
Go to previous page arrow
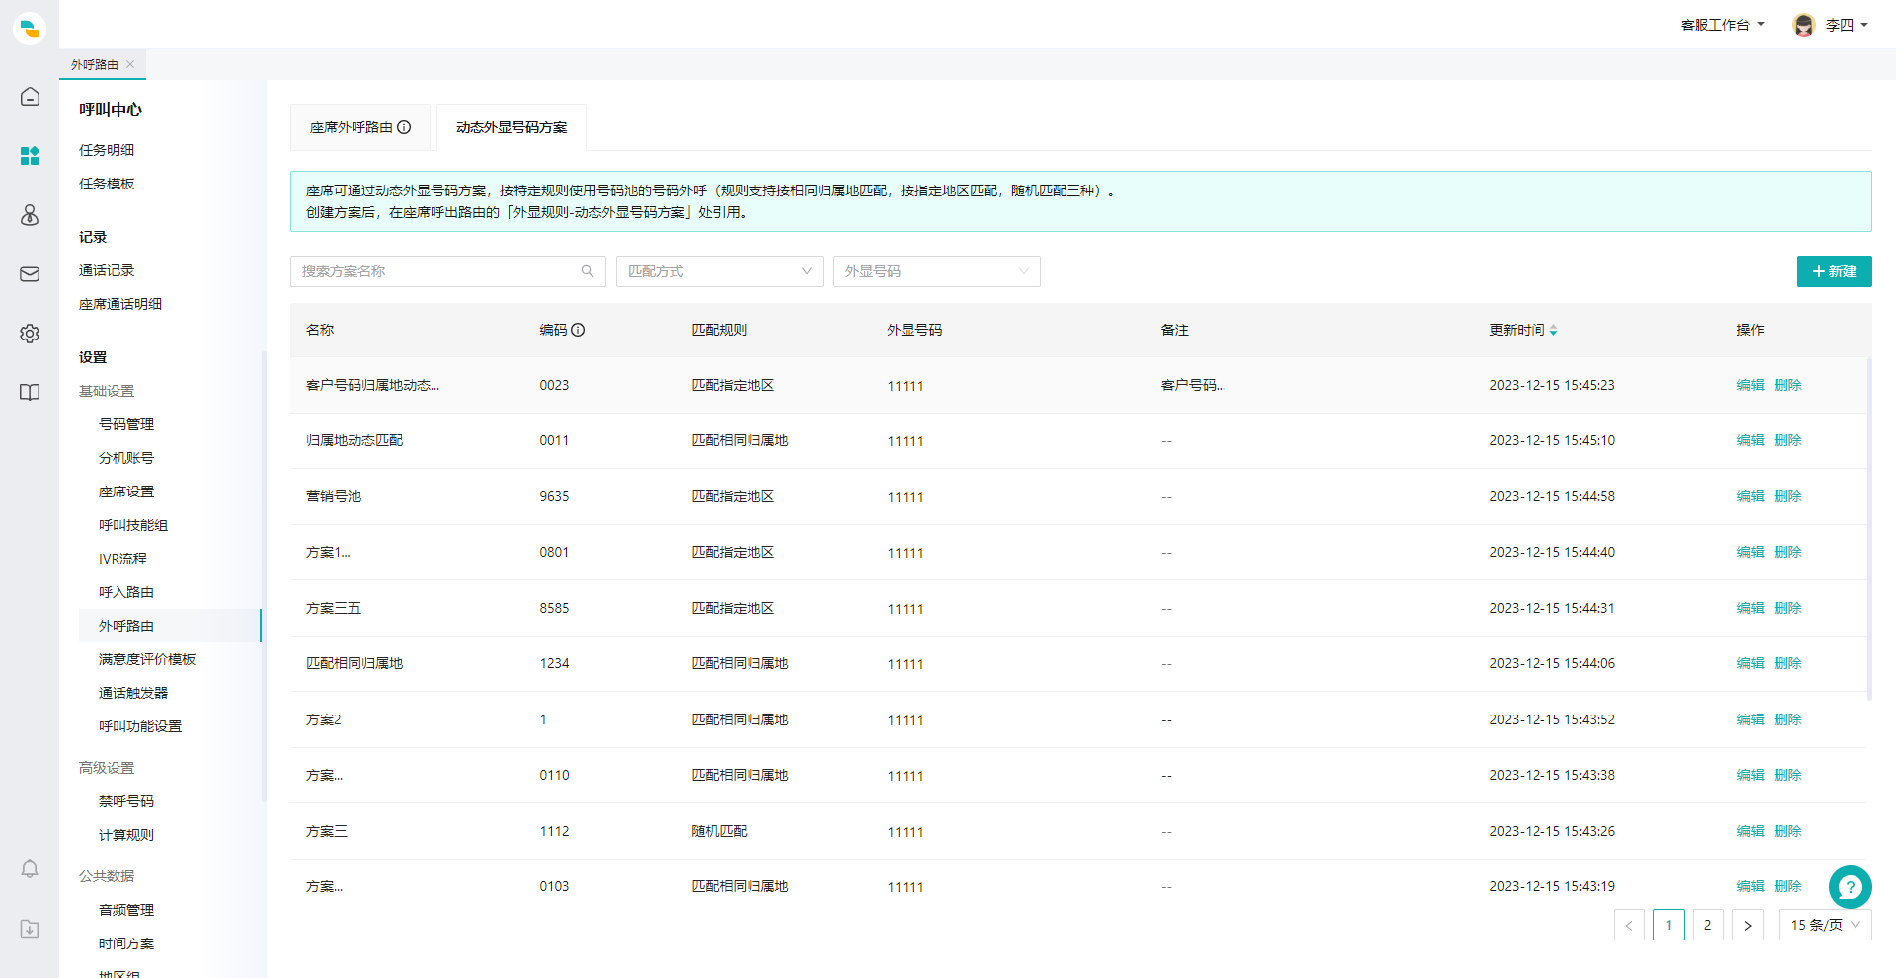[1629, 925]
